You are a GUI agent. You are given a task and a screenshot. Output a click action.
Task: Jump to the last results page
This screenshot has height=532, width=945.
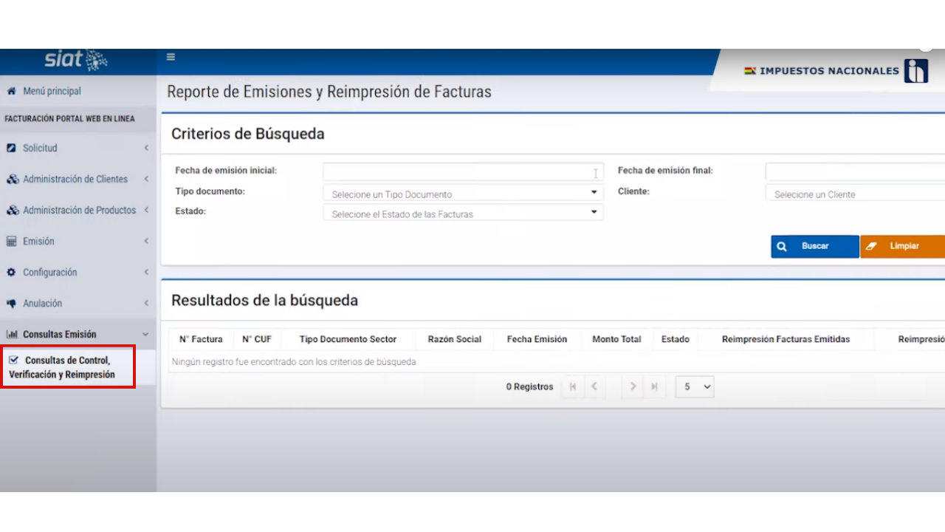click(x=654, y=386)
